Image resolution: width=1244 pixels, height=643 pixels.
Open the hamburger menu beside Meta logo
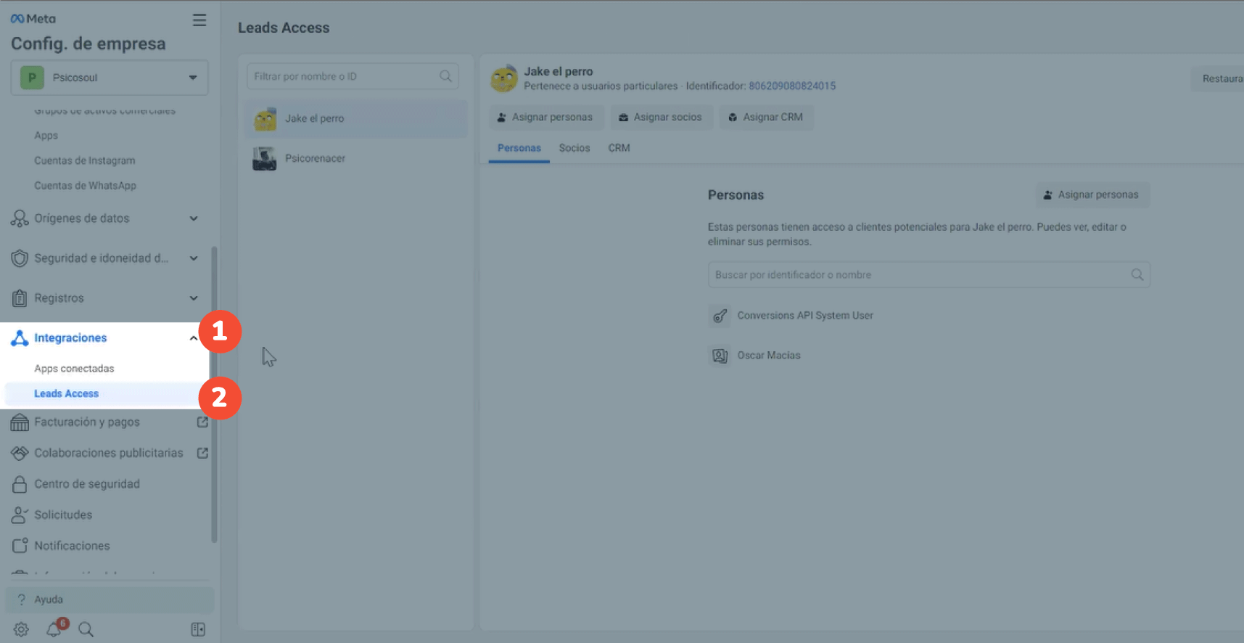click(x=199, y=20)
